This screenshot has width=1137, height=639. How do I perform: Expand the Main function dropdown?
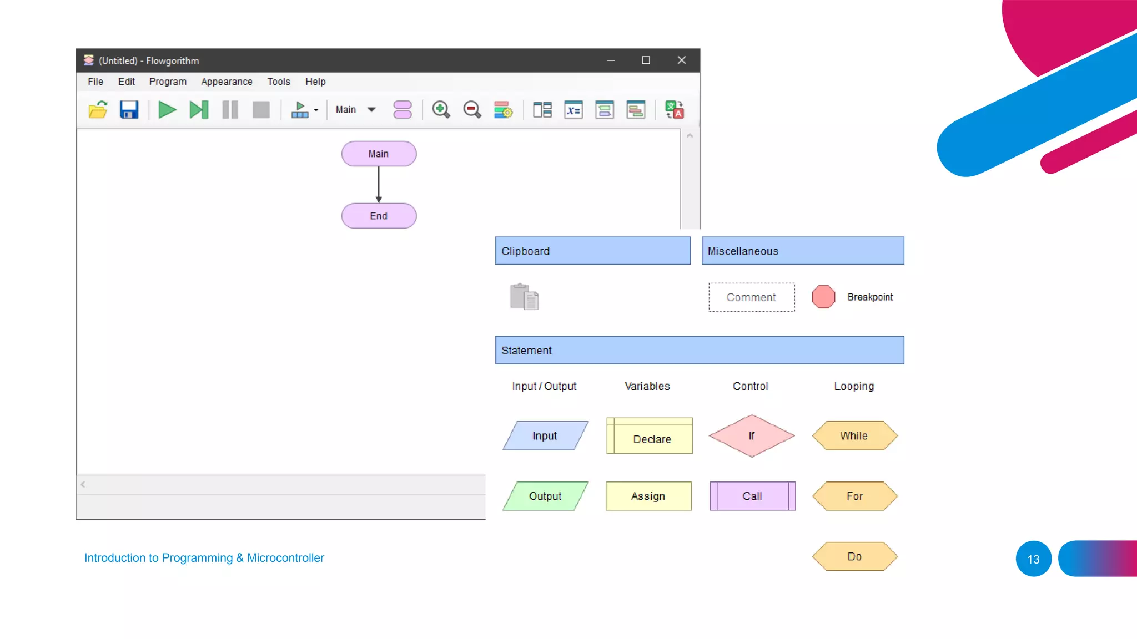371,110
